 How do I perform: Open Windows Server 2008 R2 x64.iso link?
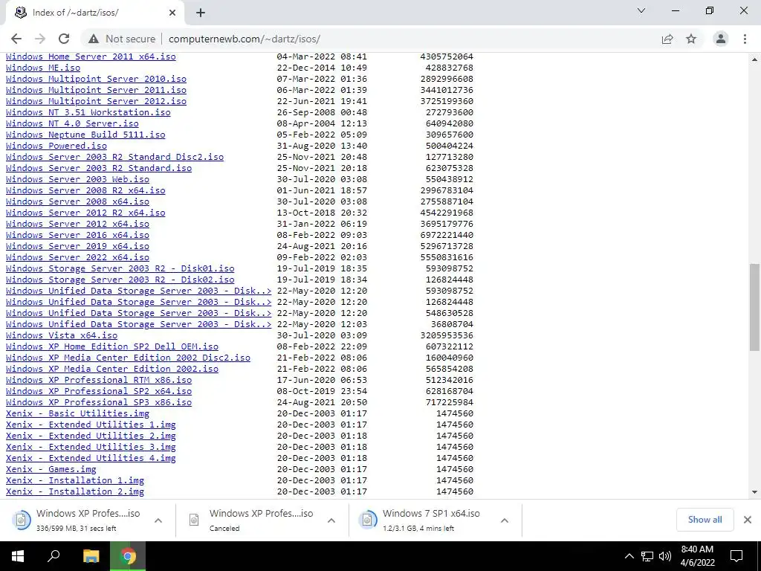pyautogui.click(x=85, y=190)
